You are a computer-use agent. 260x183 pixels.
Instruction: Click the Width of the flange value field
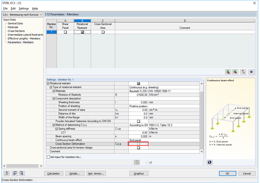coord(138,117)
